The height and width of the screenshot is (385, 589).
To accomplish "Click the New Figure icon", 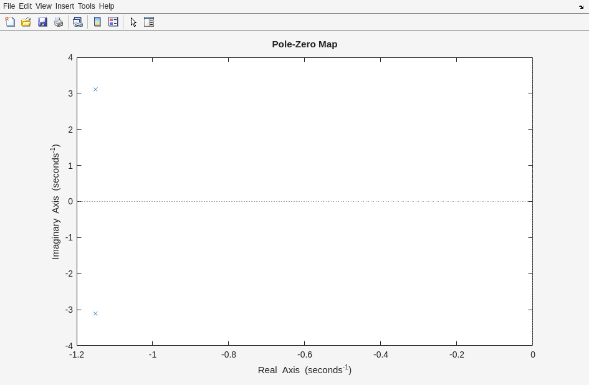I will [10, 22].
